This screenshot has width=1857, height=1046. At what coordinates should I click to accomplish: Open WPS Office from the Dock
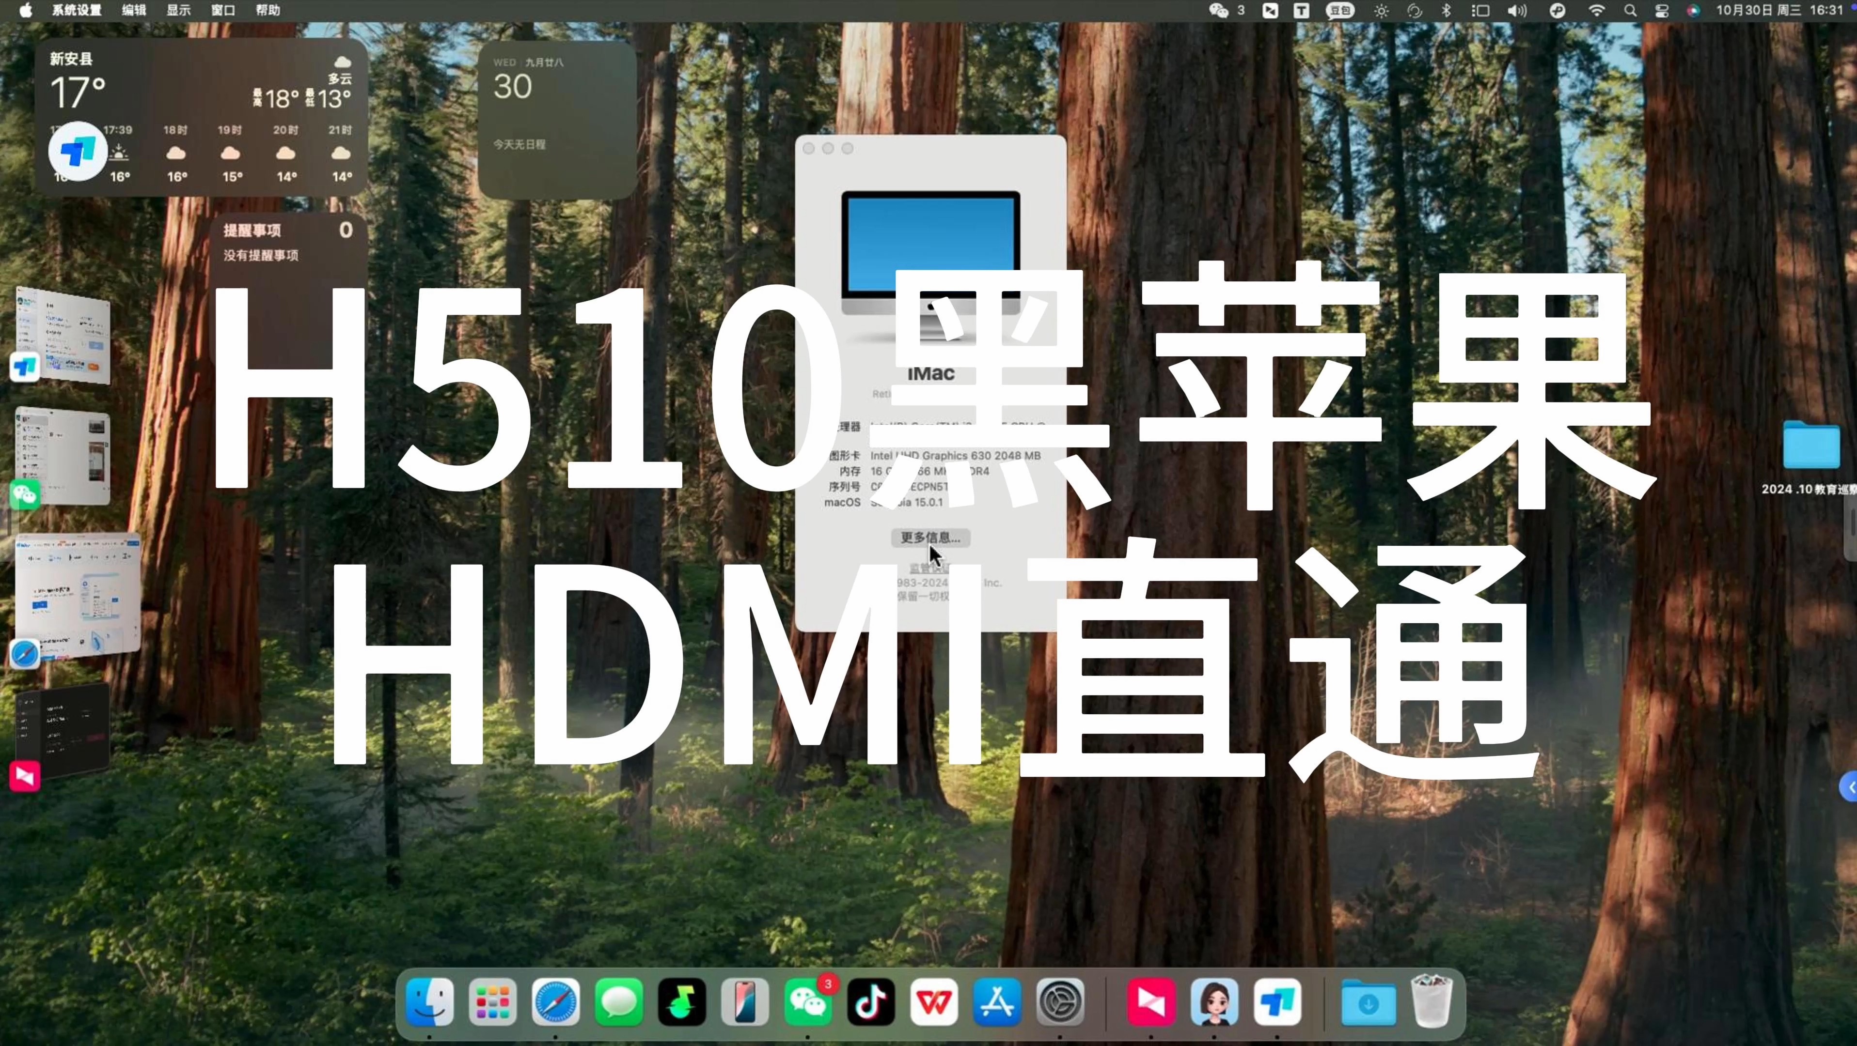pos(934,1002)
